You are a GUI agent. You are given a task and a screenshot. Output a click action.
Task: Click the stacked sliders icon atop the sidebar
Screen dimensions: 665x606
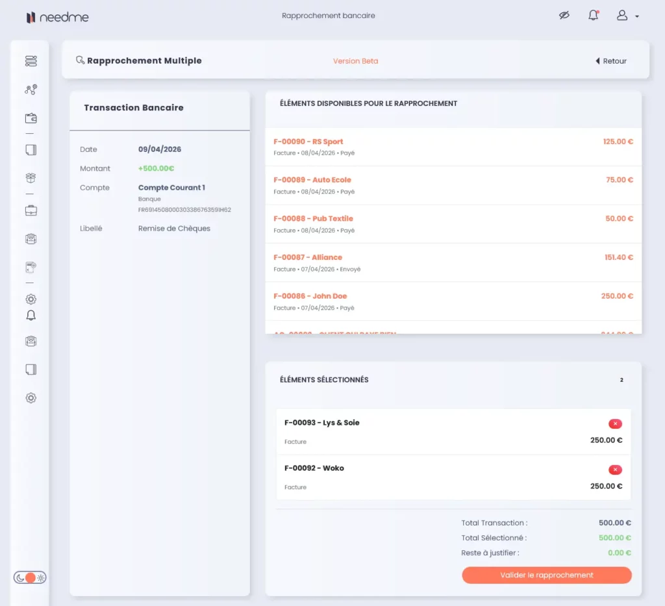31,61
